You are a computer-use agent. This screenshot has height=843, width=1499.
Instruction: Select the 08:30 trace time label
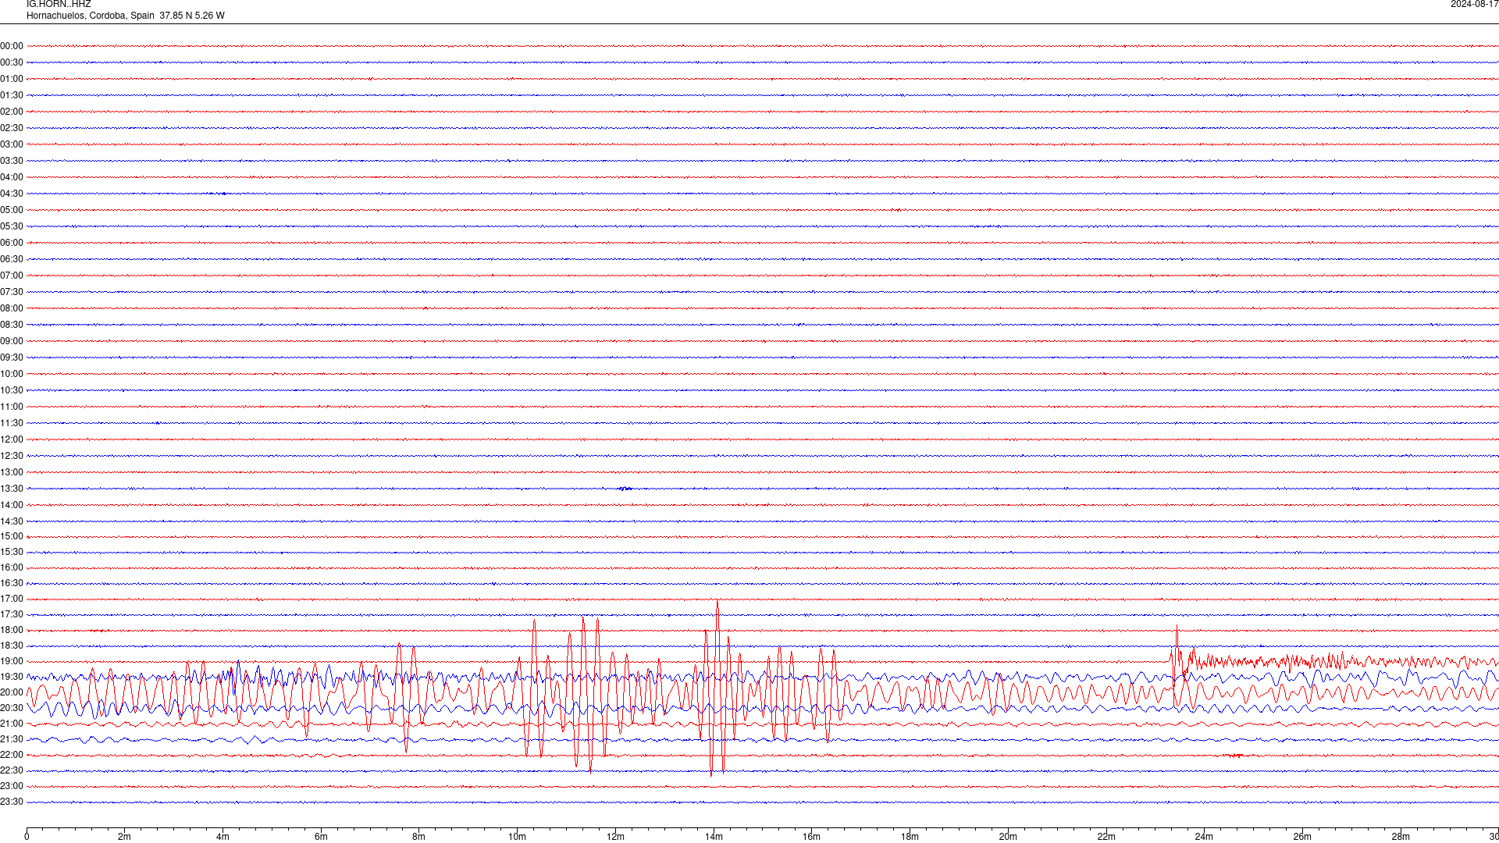click(x=12, y=325)
